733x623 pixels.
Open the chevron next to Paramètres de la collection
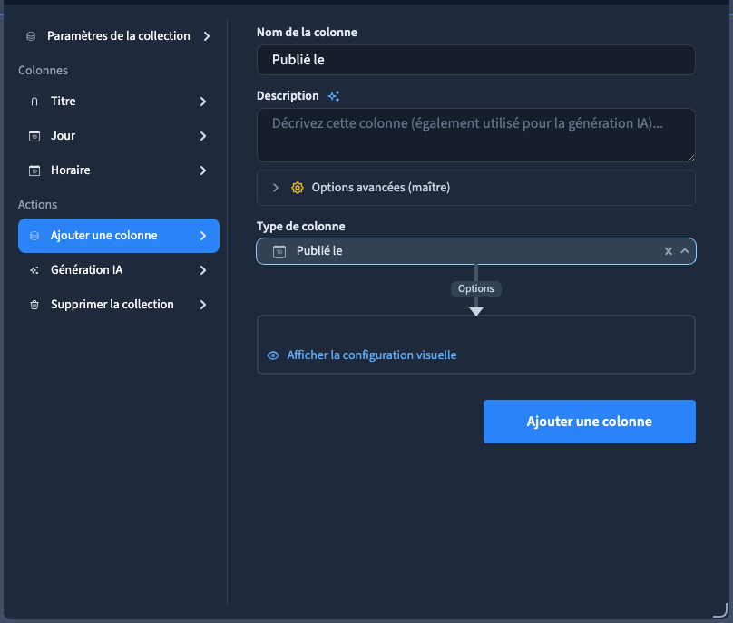coord(207,36)
